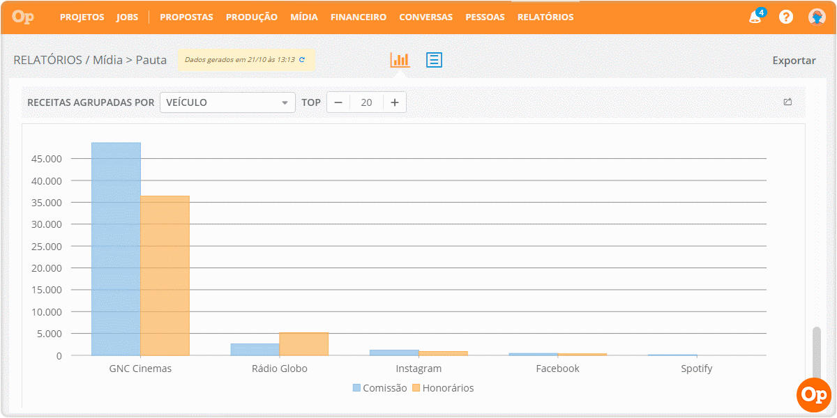837x418 pixels.
Task: Open the PROJETOS menu
Action: pos(82,17)
